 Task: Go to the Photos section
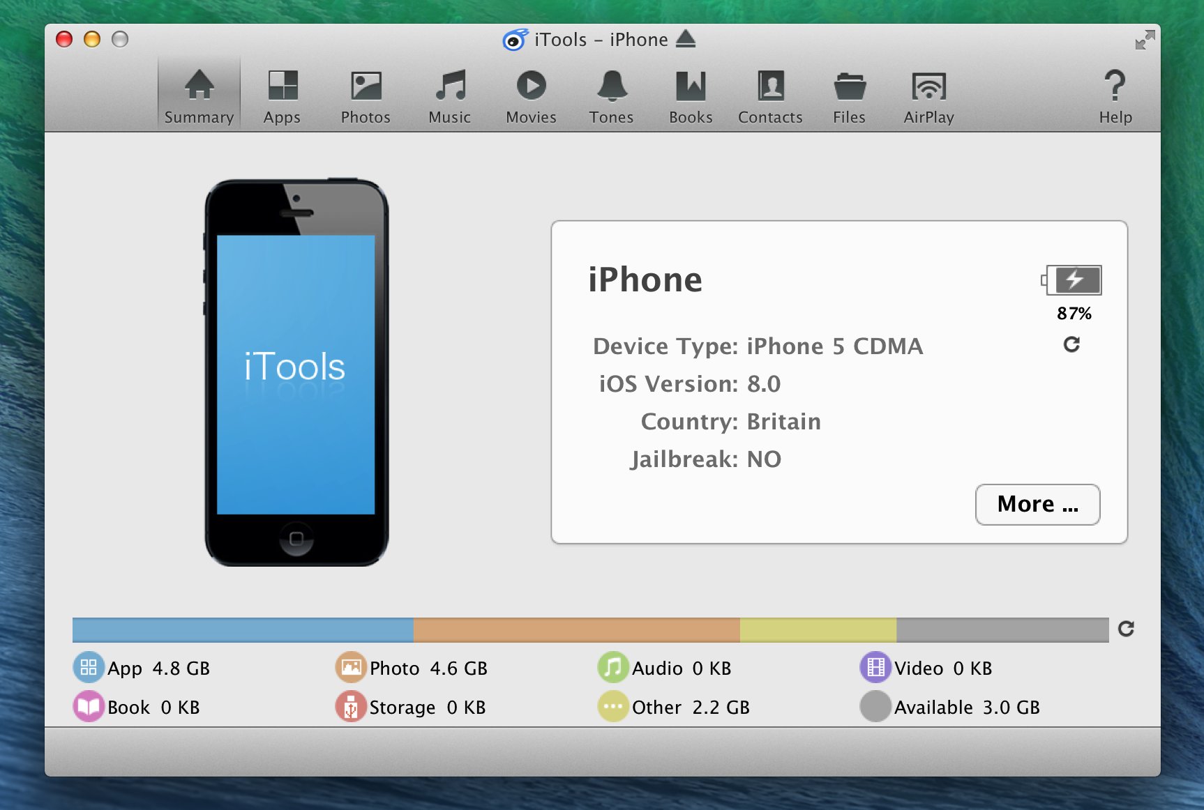coord(366,96)
